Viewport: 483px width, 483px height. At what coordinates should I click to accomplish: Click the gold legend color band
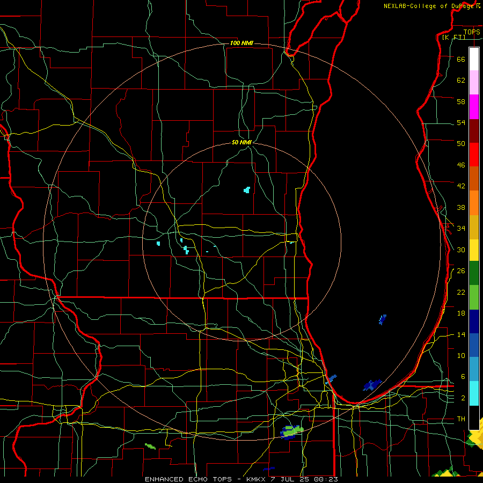tap(474, 227)
